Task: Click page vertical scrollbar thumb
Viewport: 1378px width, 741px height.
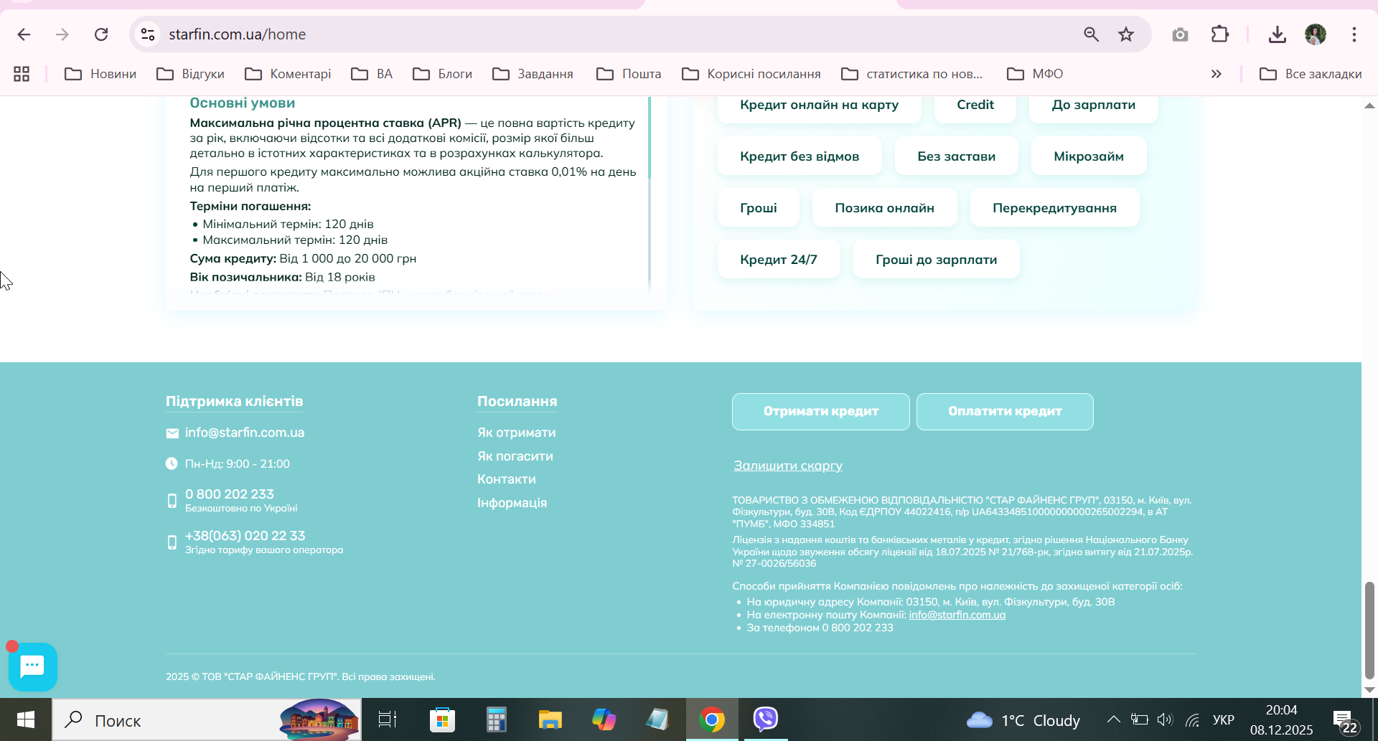Action: (x=1369, y=630)
